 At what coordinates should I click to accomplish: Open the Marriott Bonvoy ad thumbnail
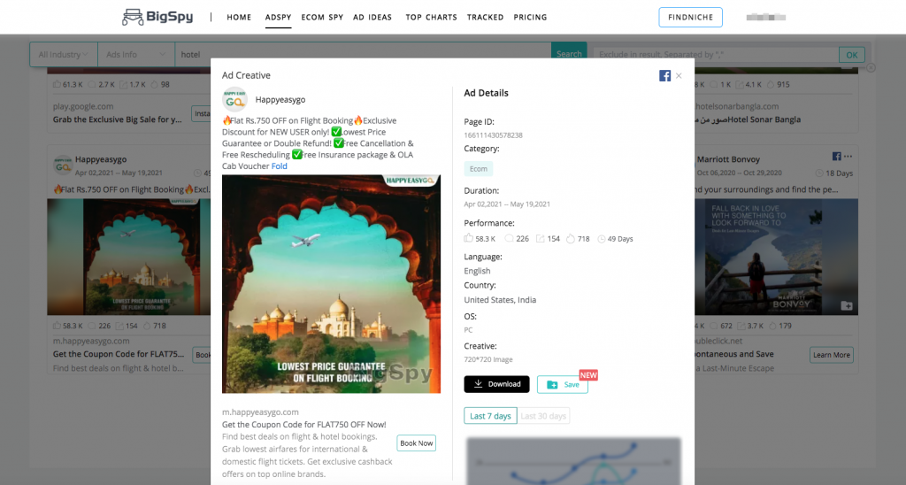click(x=776, y=257)
